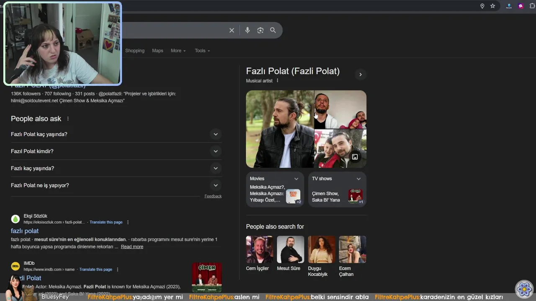Click the 'People also search for' heading
The width and height of the screenshot is (536, 301).
(275, 227)
